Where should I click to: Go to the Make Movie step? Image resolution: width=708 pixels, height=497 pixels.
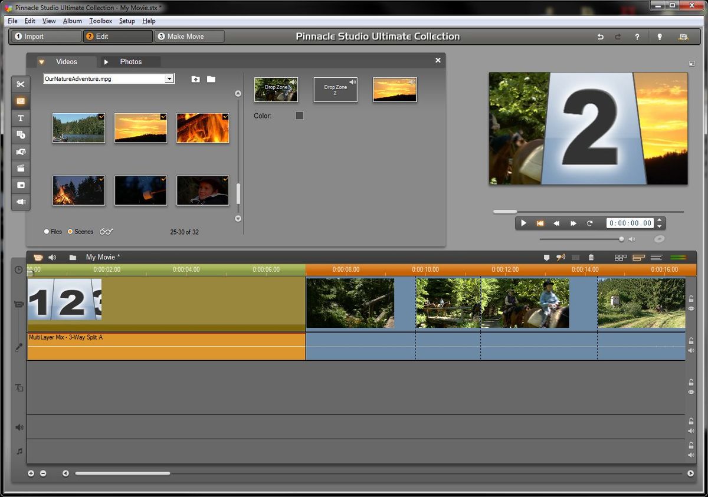(189, 37)
